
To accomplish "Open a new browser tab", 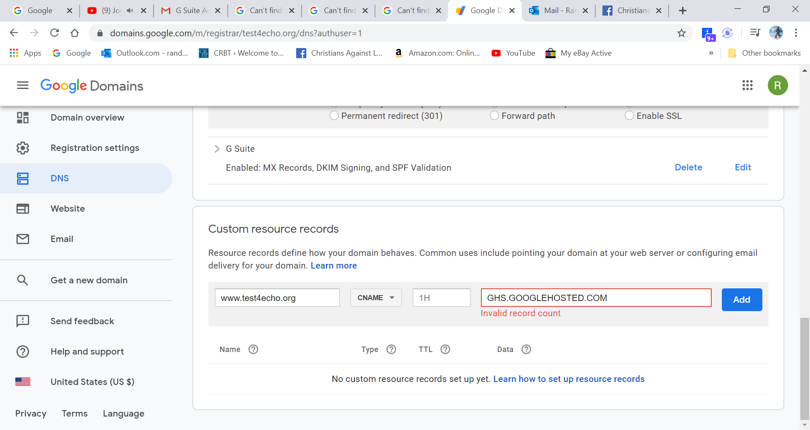I will tap(683, 11).
